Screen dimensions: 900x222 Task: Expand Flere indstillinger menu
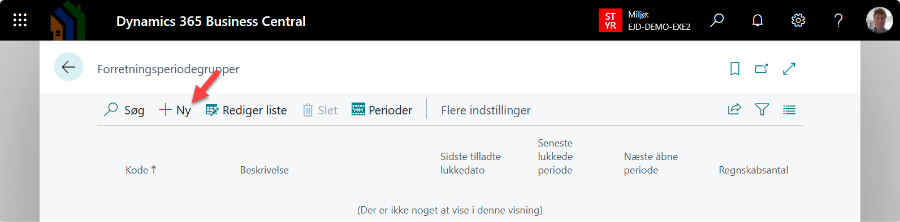tap(486, 110)
